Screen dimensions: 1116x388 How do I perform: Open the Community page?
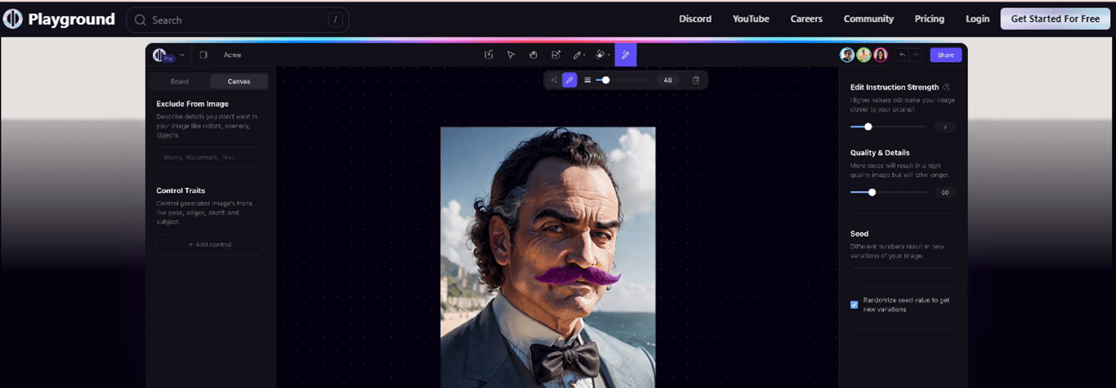click(868, 19)
